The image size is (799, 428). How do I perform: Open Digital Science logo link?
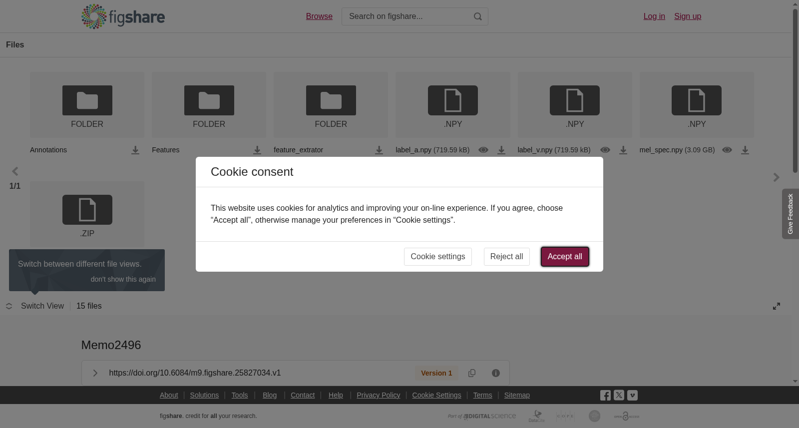tap(482, 416)
